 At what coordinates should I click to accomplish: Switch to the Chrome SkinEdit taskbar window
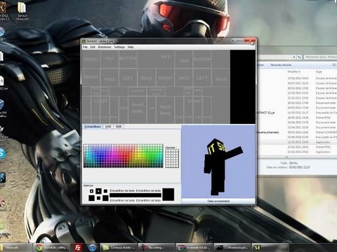52,247
